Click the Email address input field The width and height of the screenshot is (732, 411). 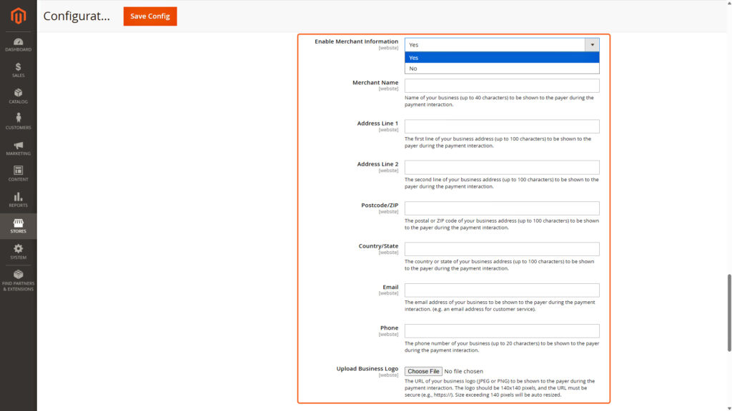click(x=501, y=290)
